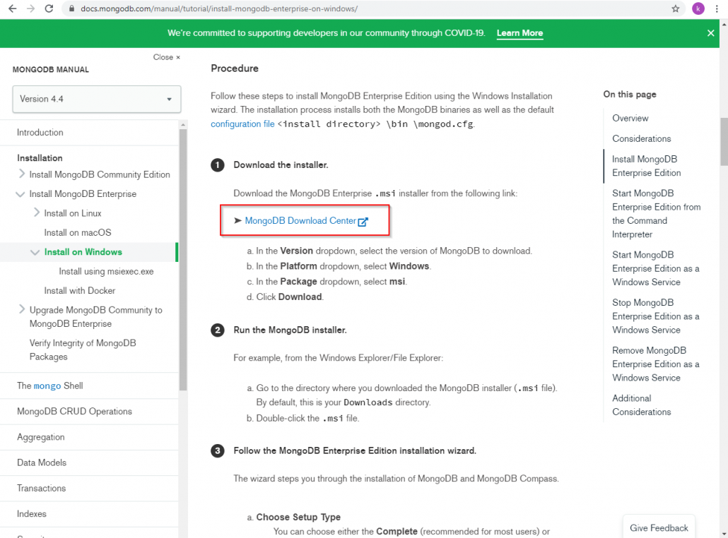Click the Give Feedback button

(659, 527)
